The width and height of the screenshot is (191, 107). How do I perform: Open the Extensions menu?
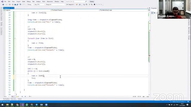tap(50, 1)
